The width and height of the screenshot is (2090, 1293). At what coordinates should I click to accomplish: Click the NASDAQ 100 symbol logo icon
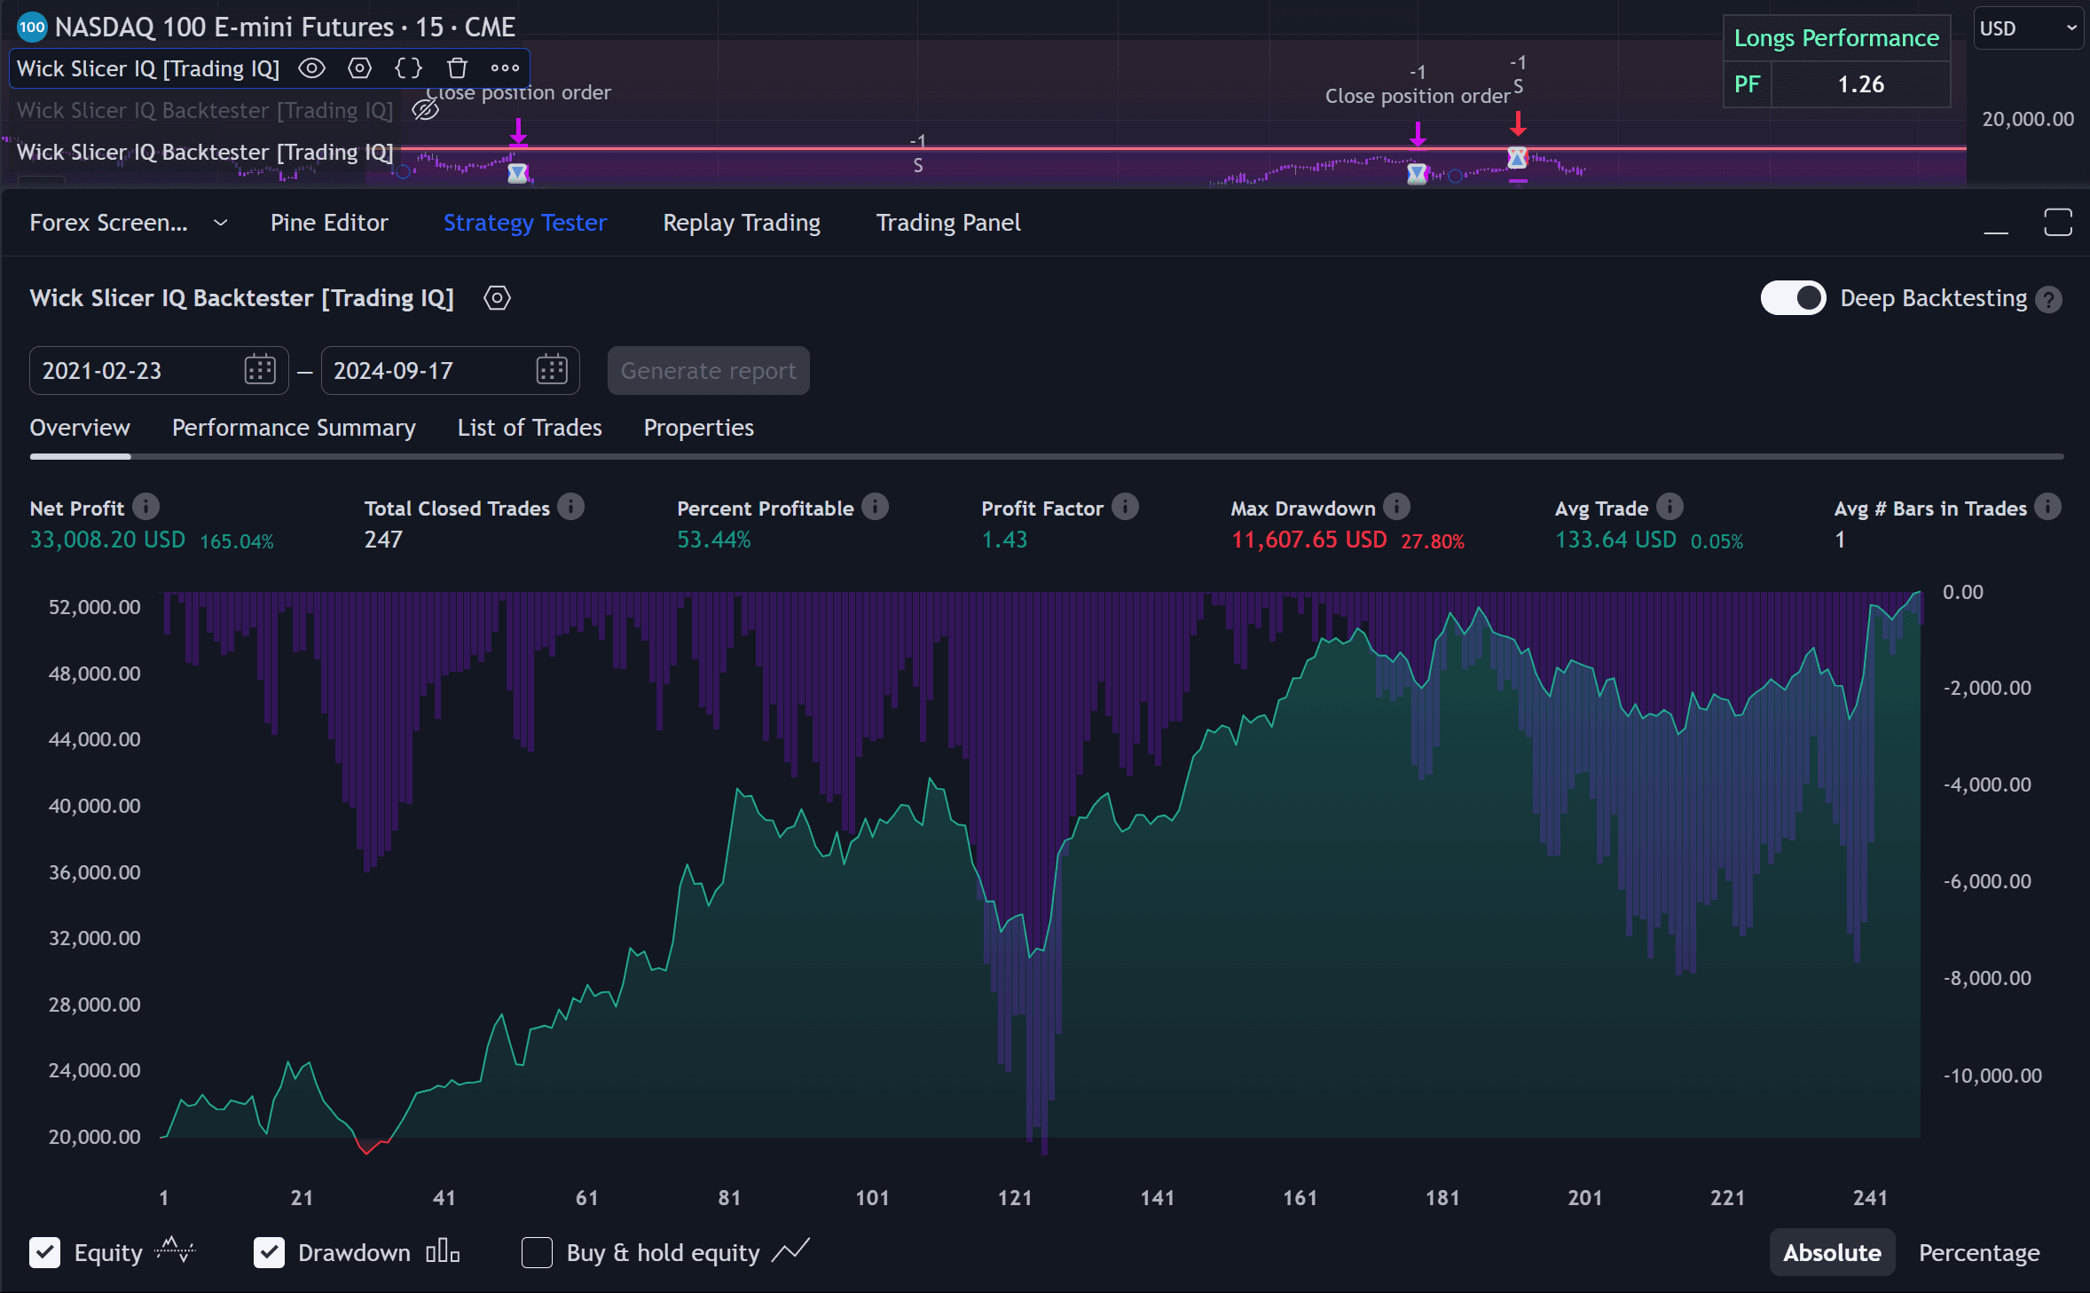coord(32,28)
